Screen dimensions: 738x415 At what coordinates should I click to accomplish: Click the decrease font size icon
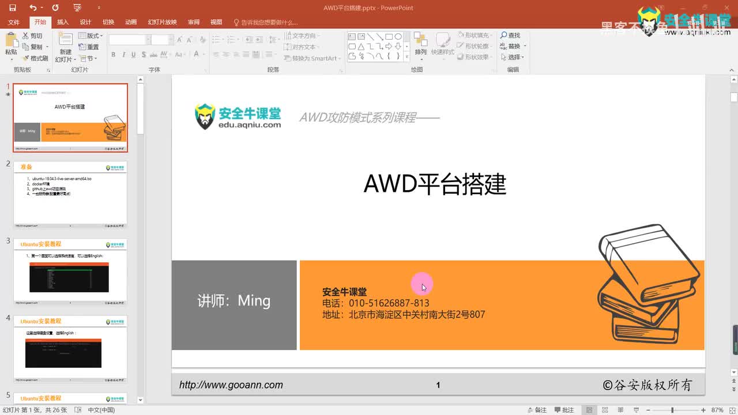(190, 40)
